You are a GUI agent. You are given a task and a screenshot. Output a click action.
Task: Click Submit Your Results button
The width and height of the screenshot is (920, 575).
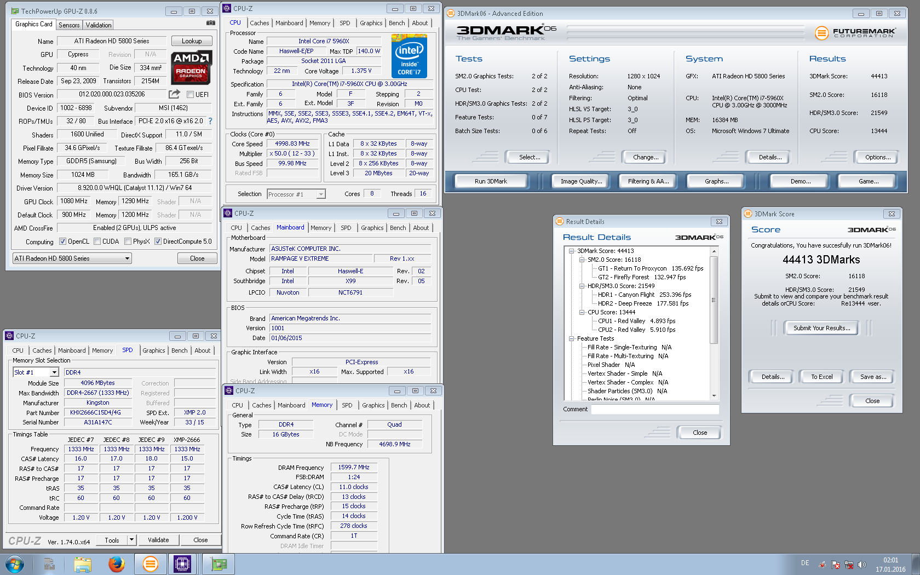click(821, 328)
